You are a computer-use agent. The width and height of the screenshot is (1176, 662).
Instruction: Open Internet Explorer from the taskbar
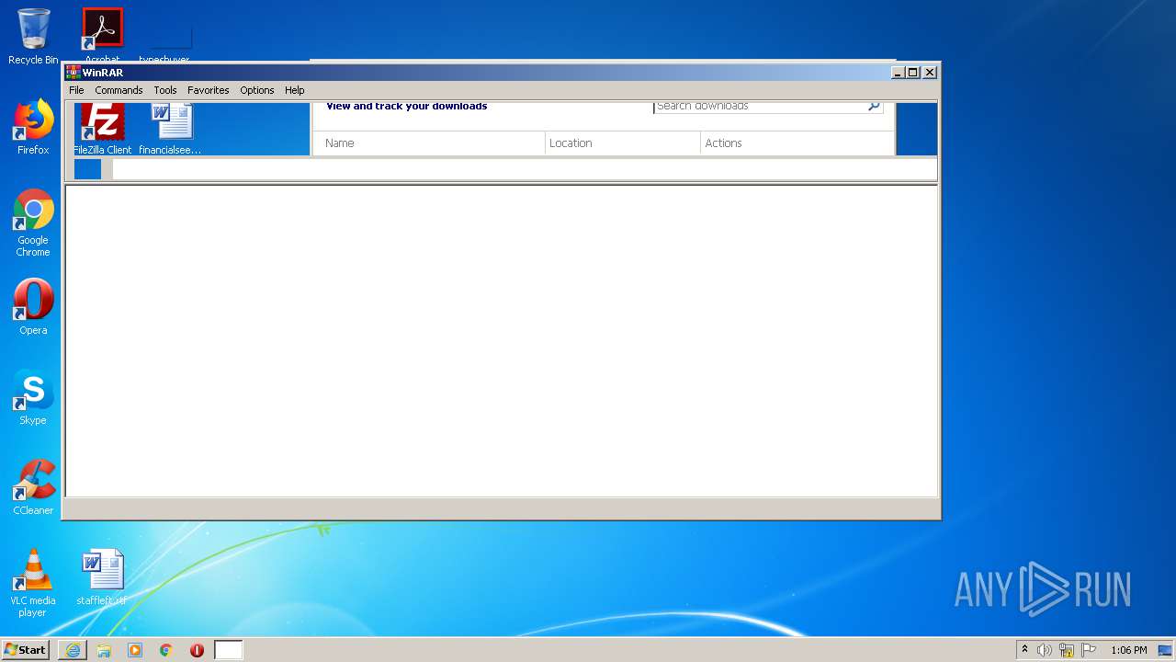pos(73,650)
